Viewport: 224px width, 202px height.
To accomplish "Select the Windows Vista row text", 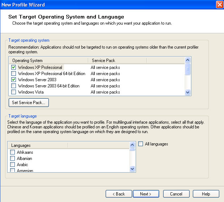I will click(x=31, y=92).
